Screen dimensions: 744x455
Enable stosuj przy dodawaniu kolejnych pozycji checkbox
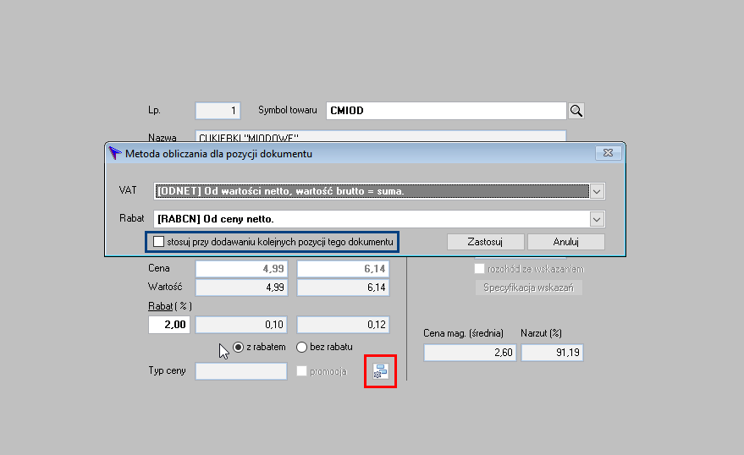(159, 242)
